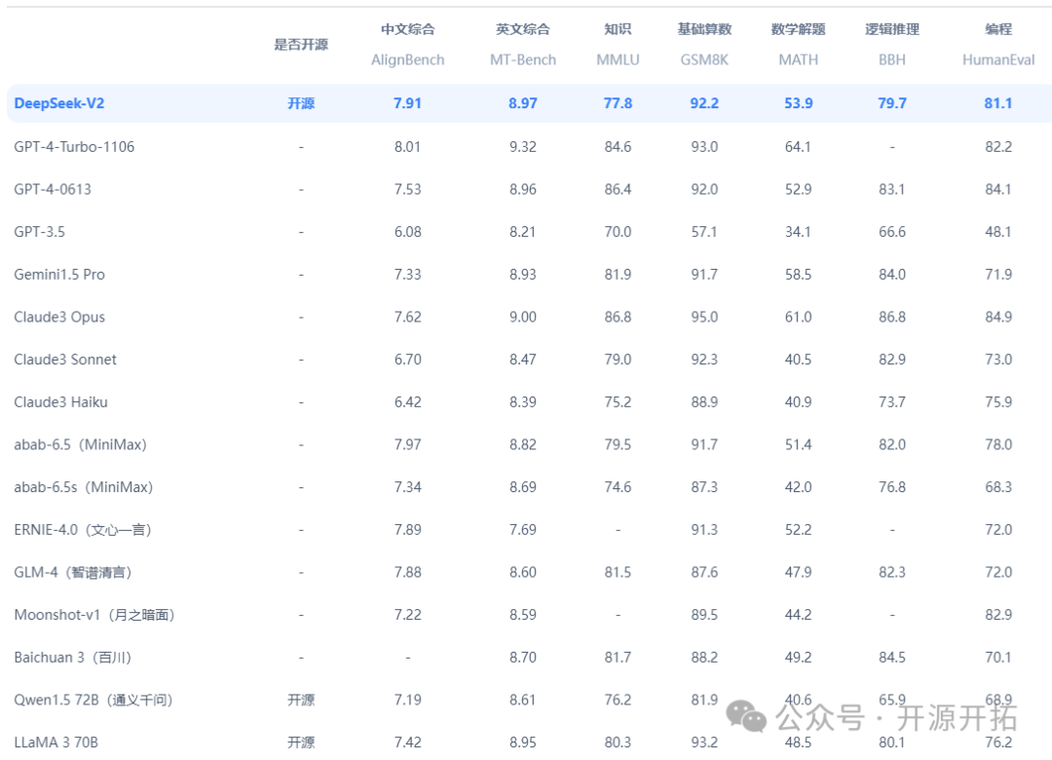Click the 基础算数 column header

tap(704, 29)
